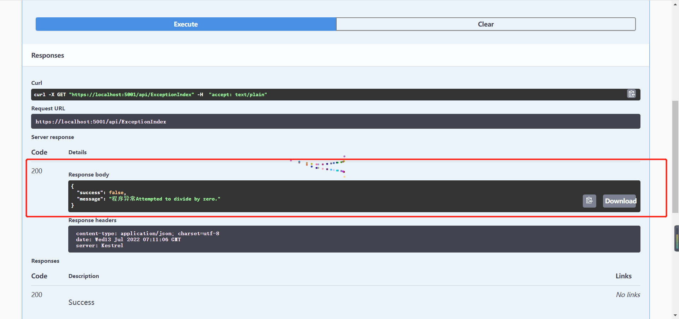Viewport: 679px width, 319px height.
Task: Click the "message" line in response body
Action: pos(149,199)
